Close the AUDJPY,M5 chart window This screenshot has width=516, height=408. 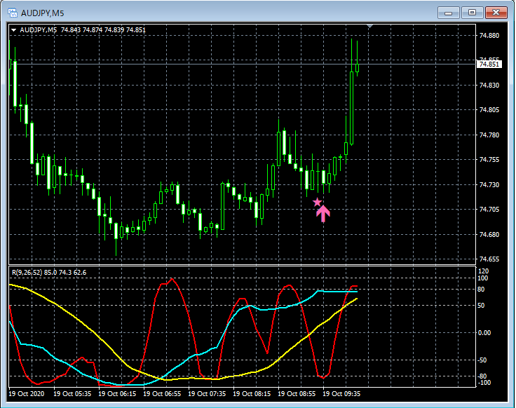click(496, 13)
